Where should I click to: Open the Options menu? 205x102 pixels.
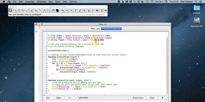tap(73, 2)
